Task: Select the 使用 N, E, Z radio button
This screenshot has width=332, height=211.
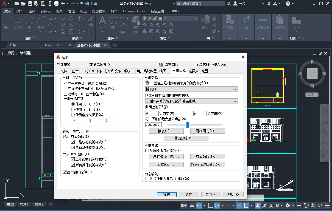Action: click(73, 109)
